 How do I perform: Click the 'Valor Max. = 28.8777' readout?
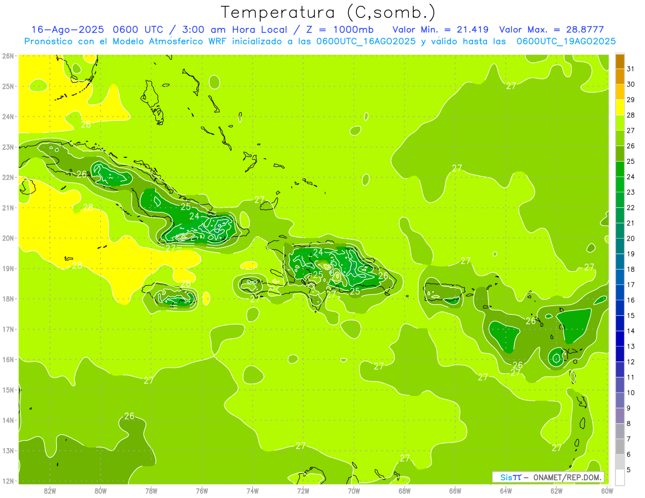point(553,30)
